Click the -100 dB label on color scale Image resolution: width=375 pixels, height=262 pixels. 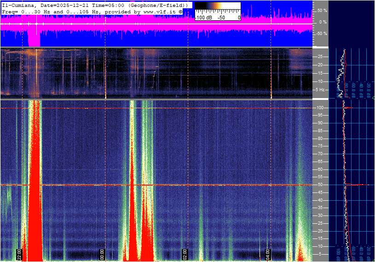click(202, 17)
